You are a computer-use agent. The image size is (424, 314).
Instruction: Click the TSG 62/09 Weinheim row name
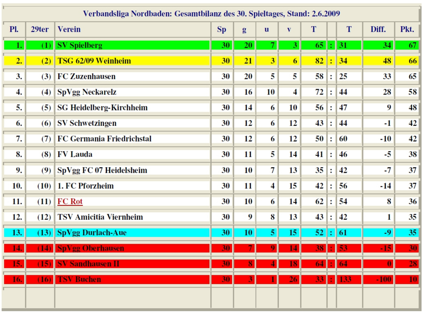[94, 61]
